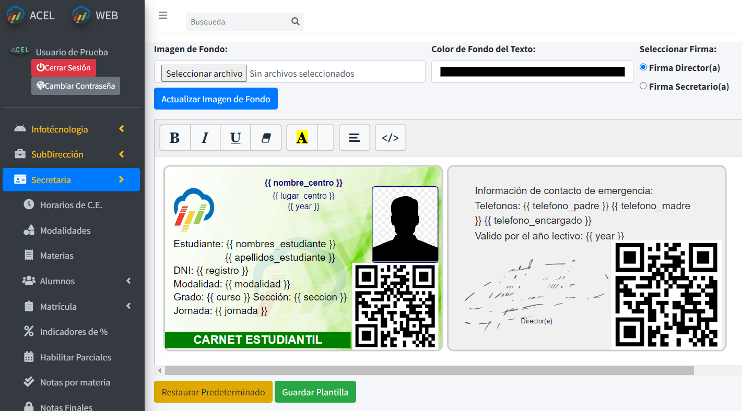Expand Infotécnologia menu chevron
The width and height of the screenshot is (742, 411).
click(x=122, y=129)
